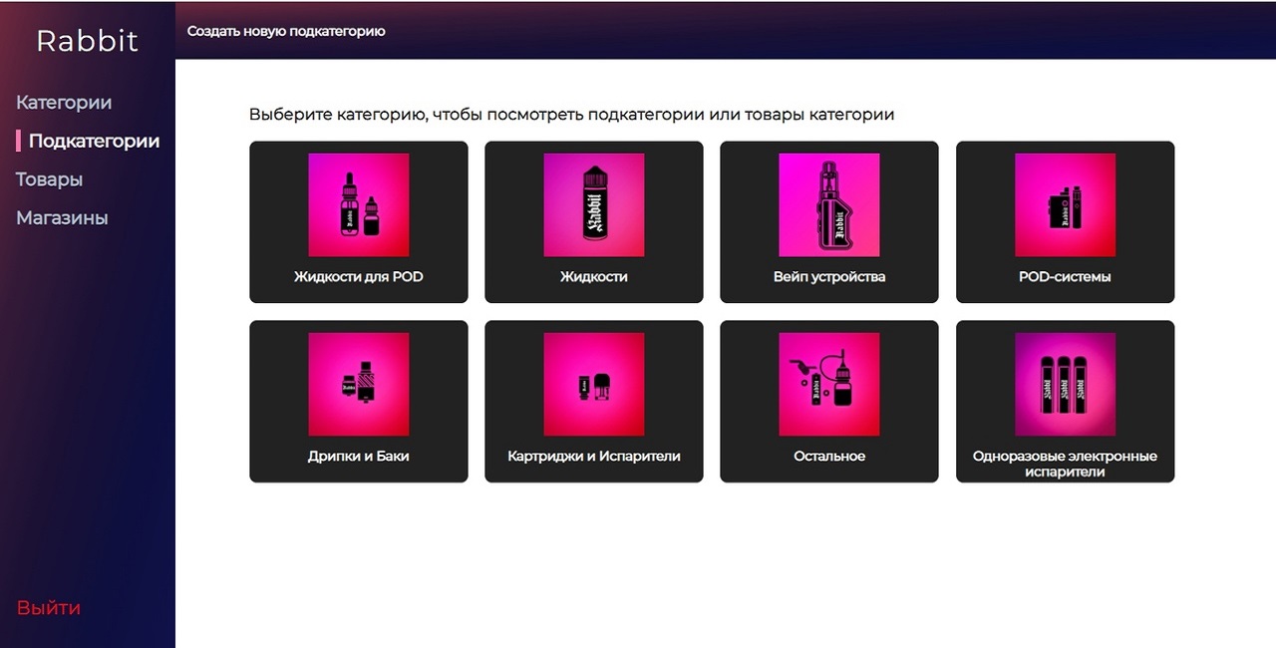Image resolution: width=1276 pixels, height=648 pixels.
Task: Go to Категории in the sidebar
Action: [x=64, y=103]
